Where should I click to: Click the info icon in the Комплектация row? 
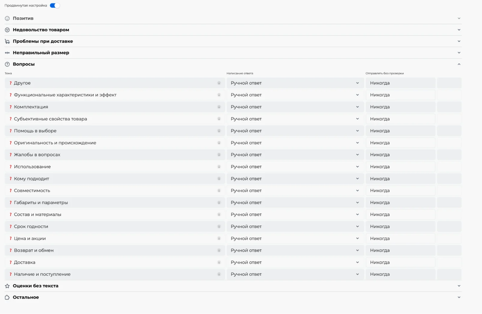[219, 107]
